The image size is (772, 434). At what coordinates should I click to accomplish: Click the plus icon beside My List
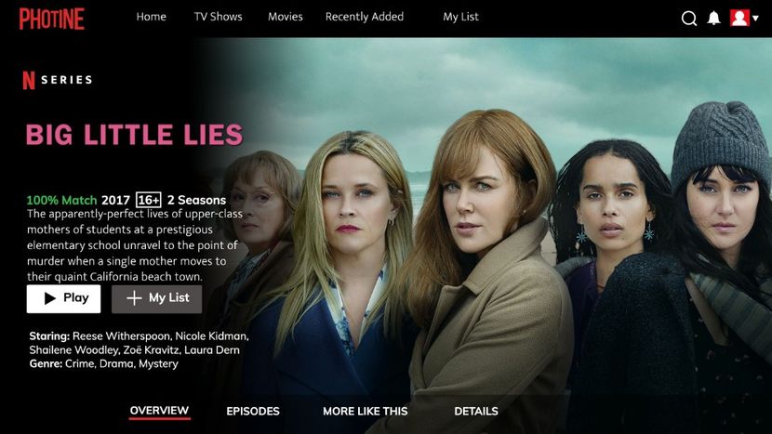[x=134, y=298]
